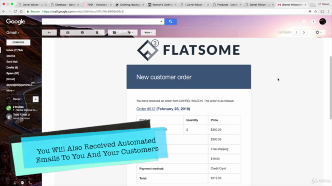This screenshot has width=332, height=186.
Task: Go to the older email arrow
Action: click(x=304, y=33)
